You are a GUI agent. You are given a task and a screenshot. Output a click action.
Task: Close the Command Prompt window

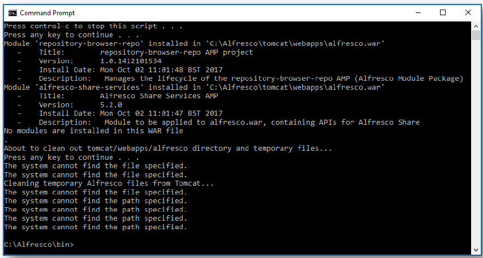click(469, 12)
